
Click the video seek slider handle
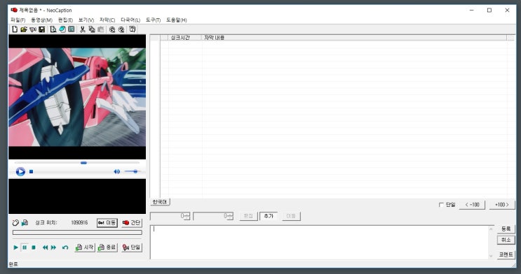(x=83, y=163)
